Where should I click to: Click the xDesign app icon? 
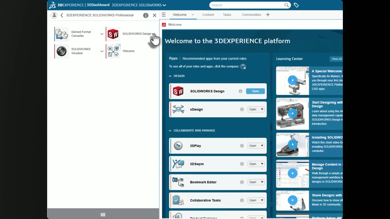[x=178, y=109]
